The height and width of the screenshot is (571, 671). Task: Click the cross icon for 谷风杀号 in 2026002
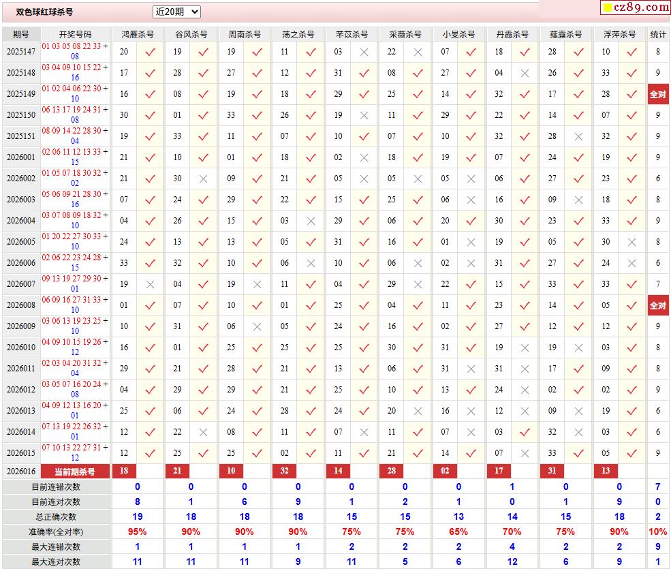(x=203, y=179)
